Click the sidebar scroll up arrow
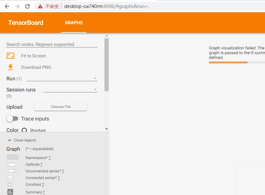Viewport: 265px width, 195px height. (106, 36)
